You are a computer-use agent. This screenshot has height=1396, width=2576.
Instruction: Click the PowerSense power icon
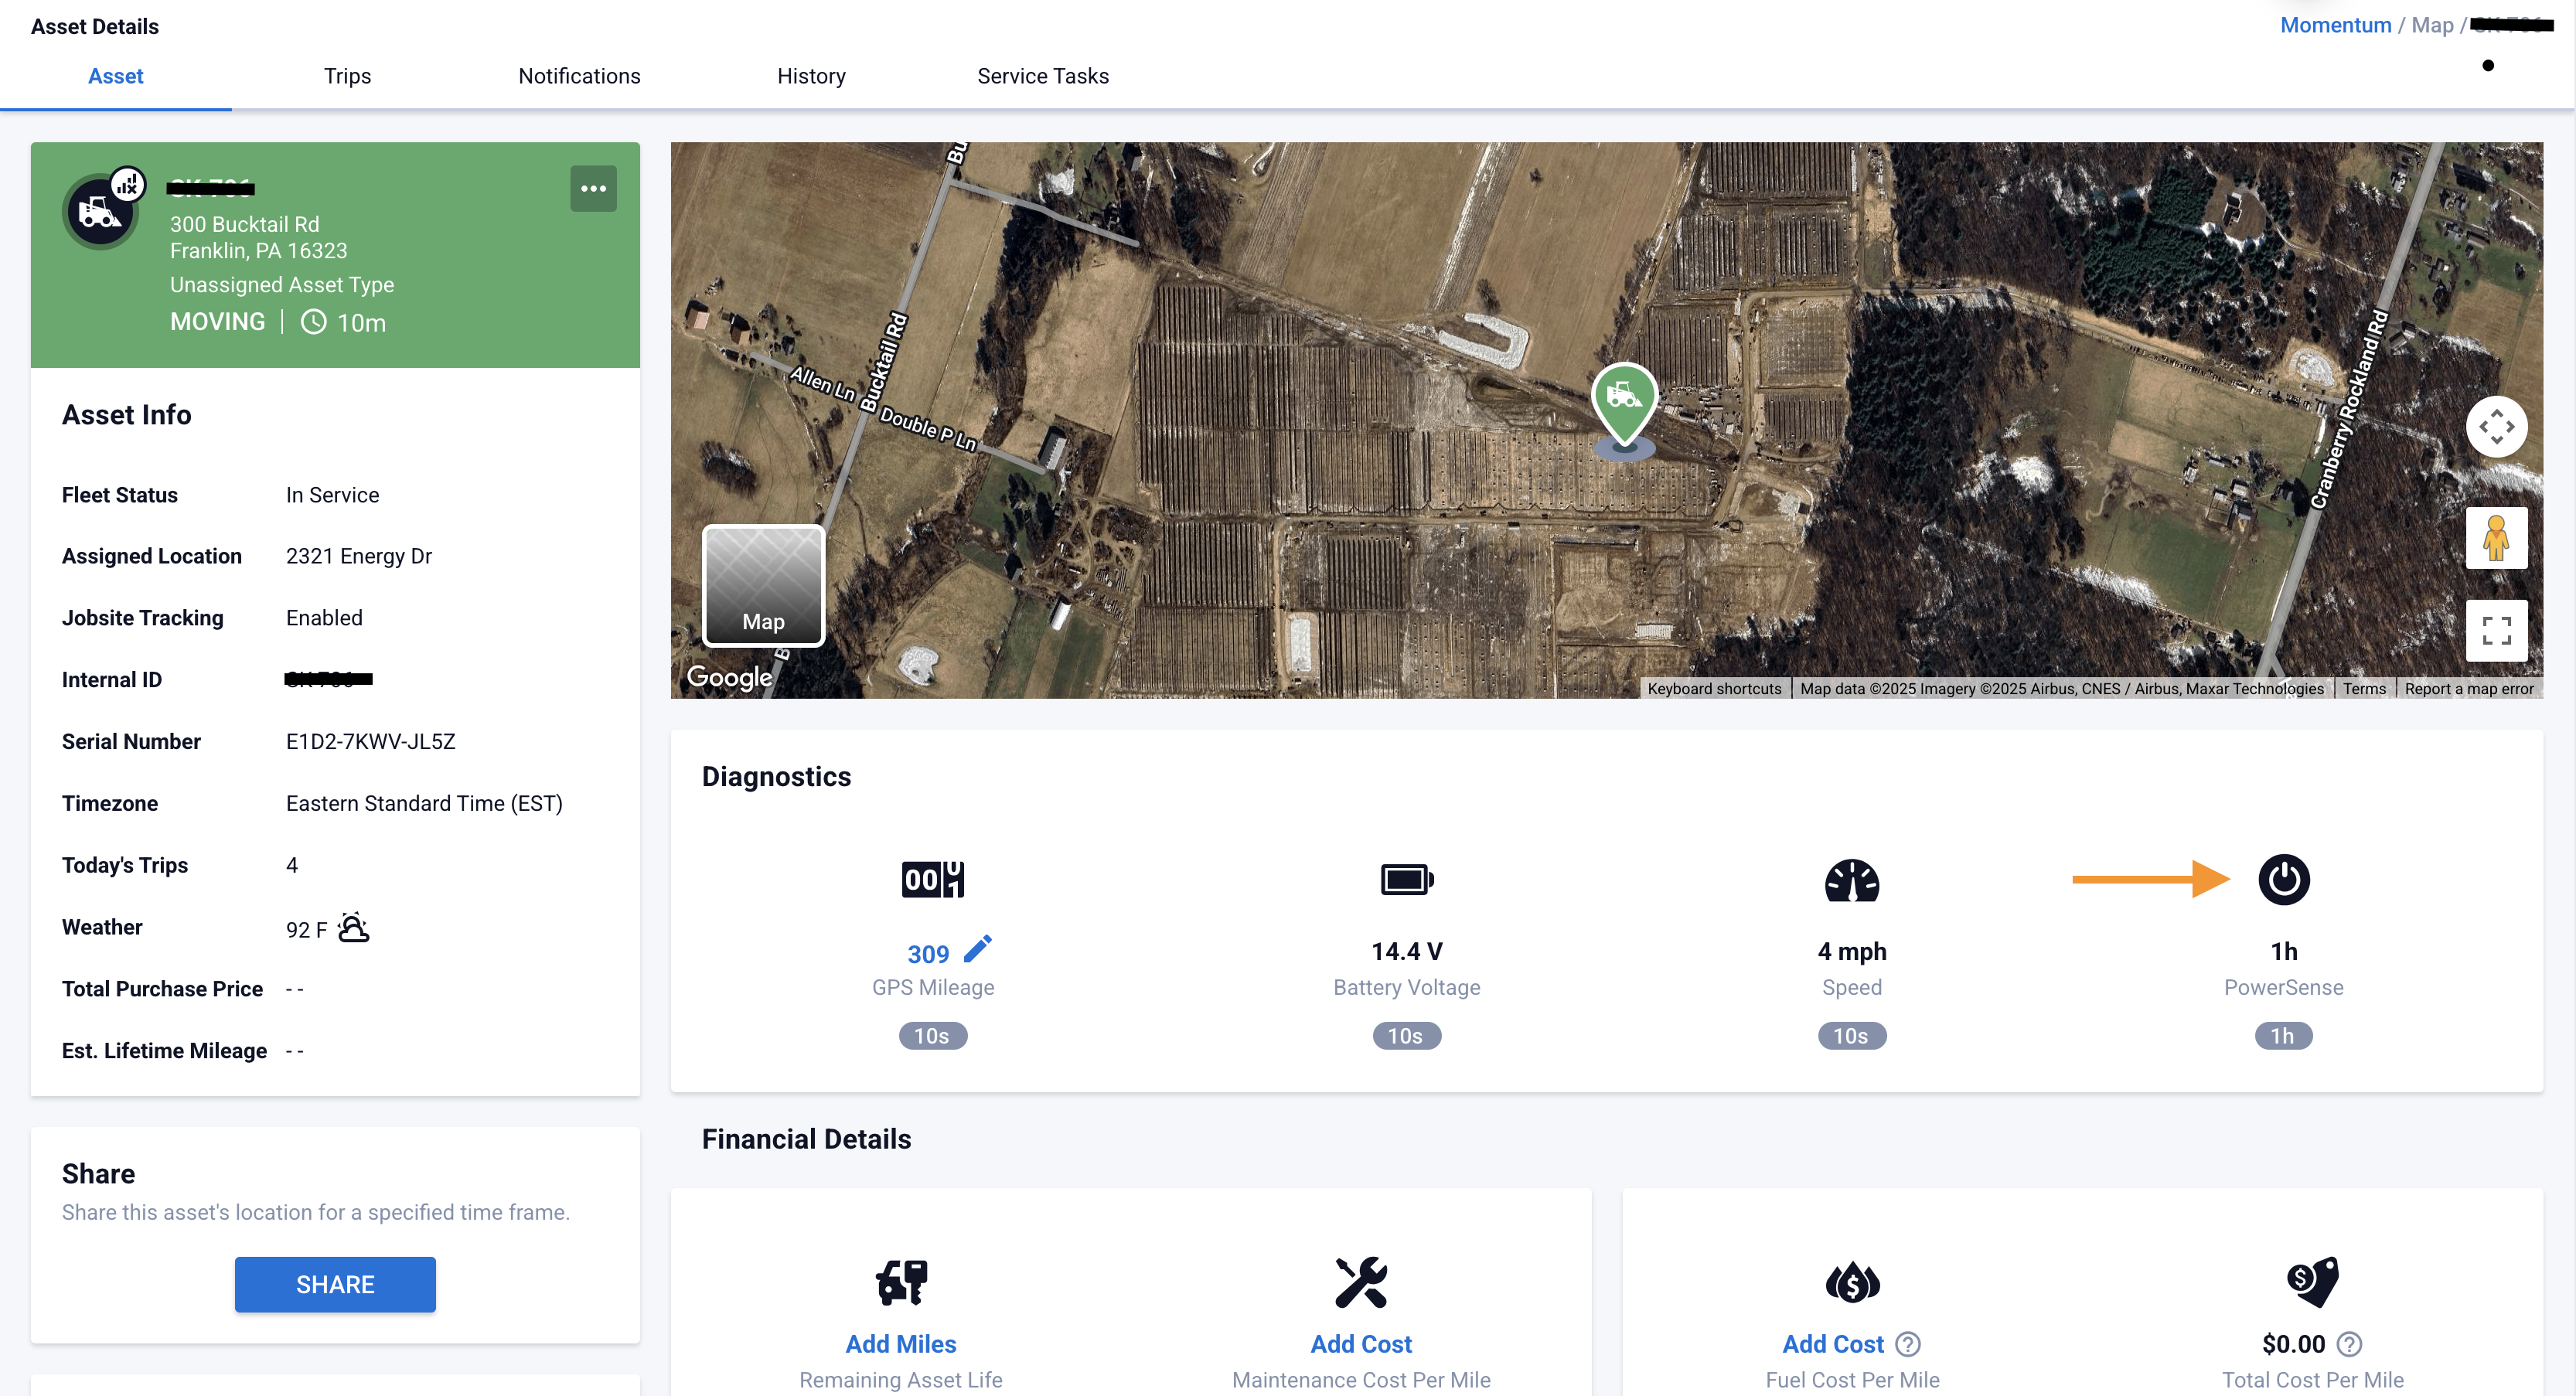(x=2283, y=880)
